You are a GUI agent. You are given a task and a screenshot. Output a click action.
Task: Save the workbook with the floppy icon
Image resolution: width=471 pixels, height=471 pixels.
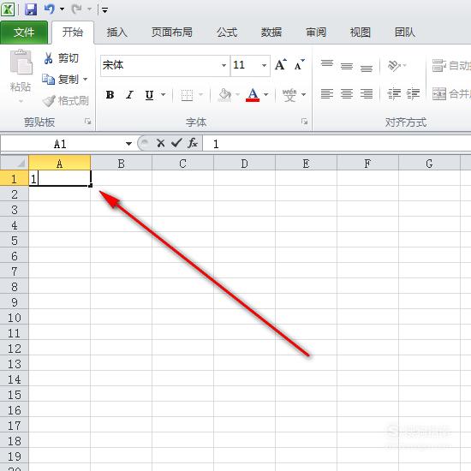point(30,9)
